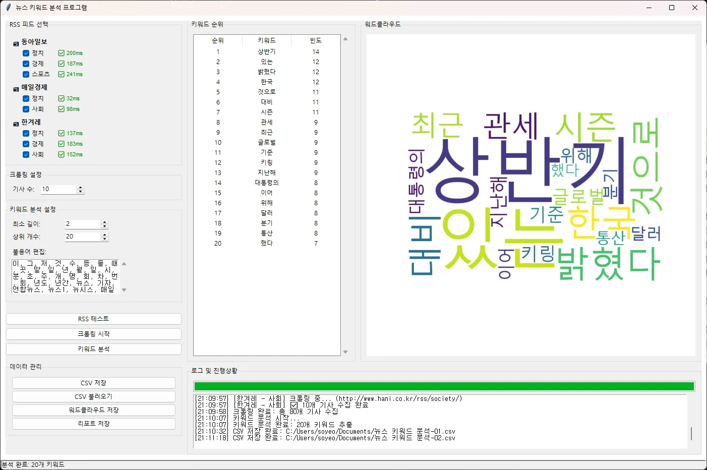Screen dimensions: 707x470
Task: Select the keyword row 대통령의
Action: pos(267,183)
